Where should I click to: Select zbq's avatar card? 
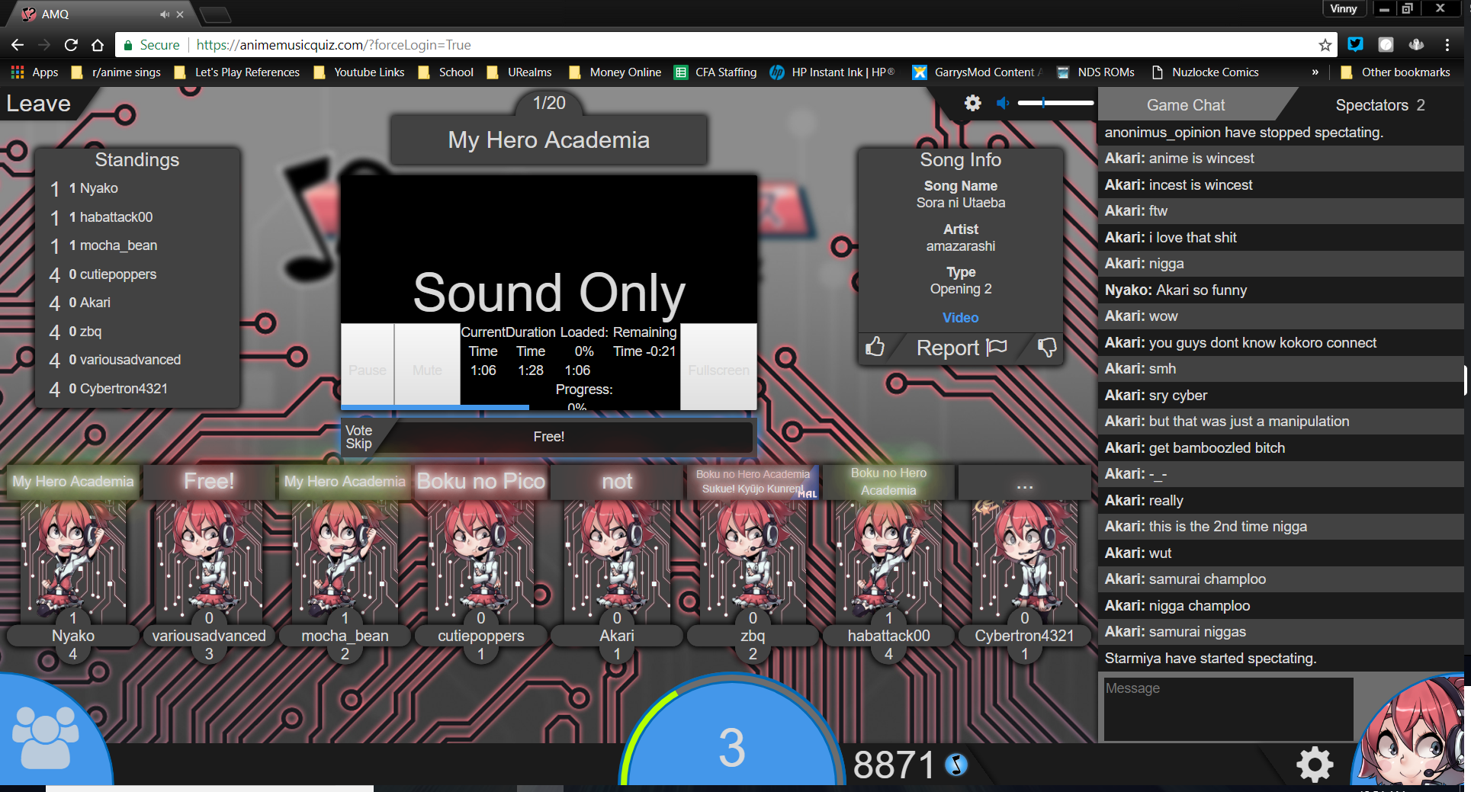(753, 564)
